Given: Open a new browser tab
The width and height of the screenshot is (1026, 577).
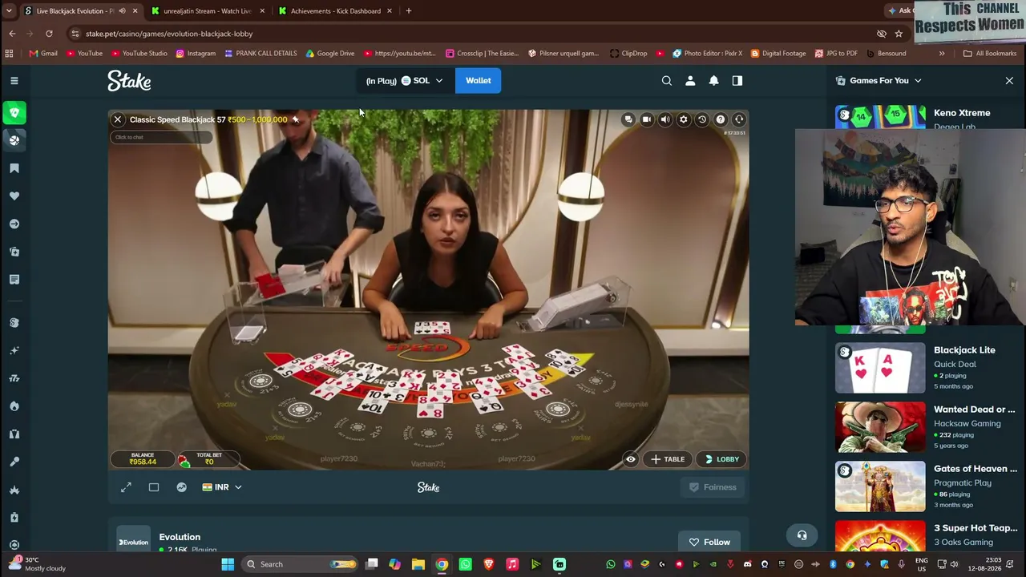Looking at the screenshot, I should 409,11.
